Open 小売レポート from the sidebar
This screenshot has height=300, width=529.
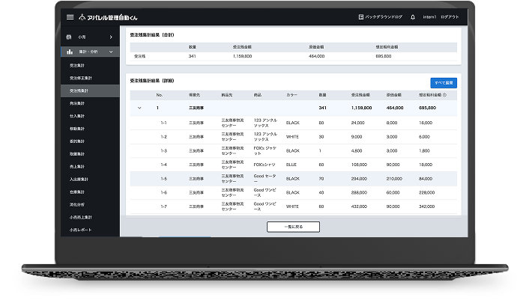tap(81, 229)
